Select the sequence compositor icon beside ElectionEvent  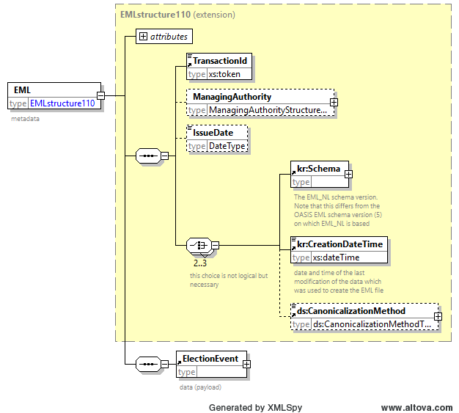148,364
